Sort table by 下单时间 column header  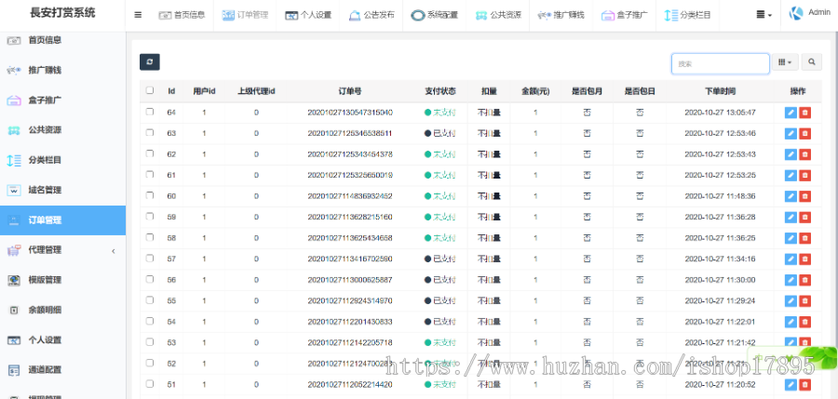pyautogui.click(x=720, y=91)
